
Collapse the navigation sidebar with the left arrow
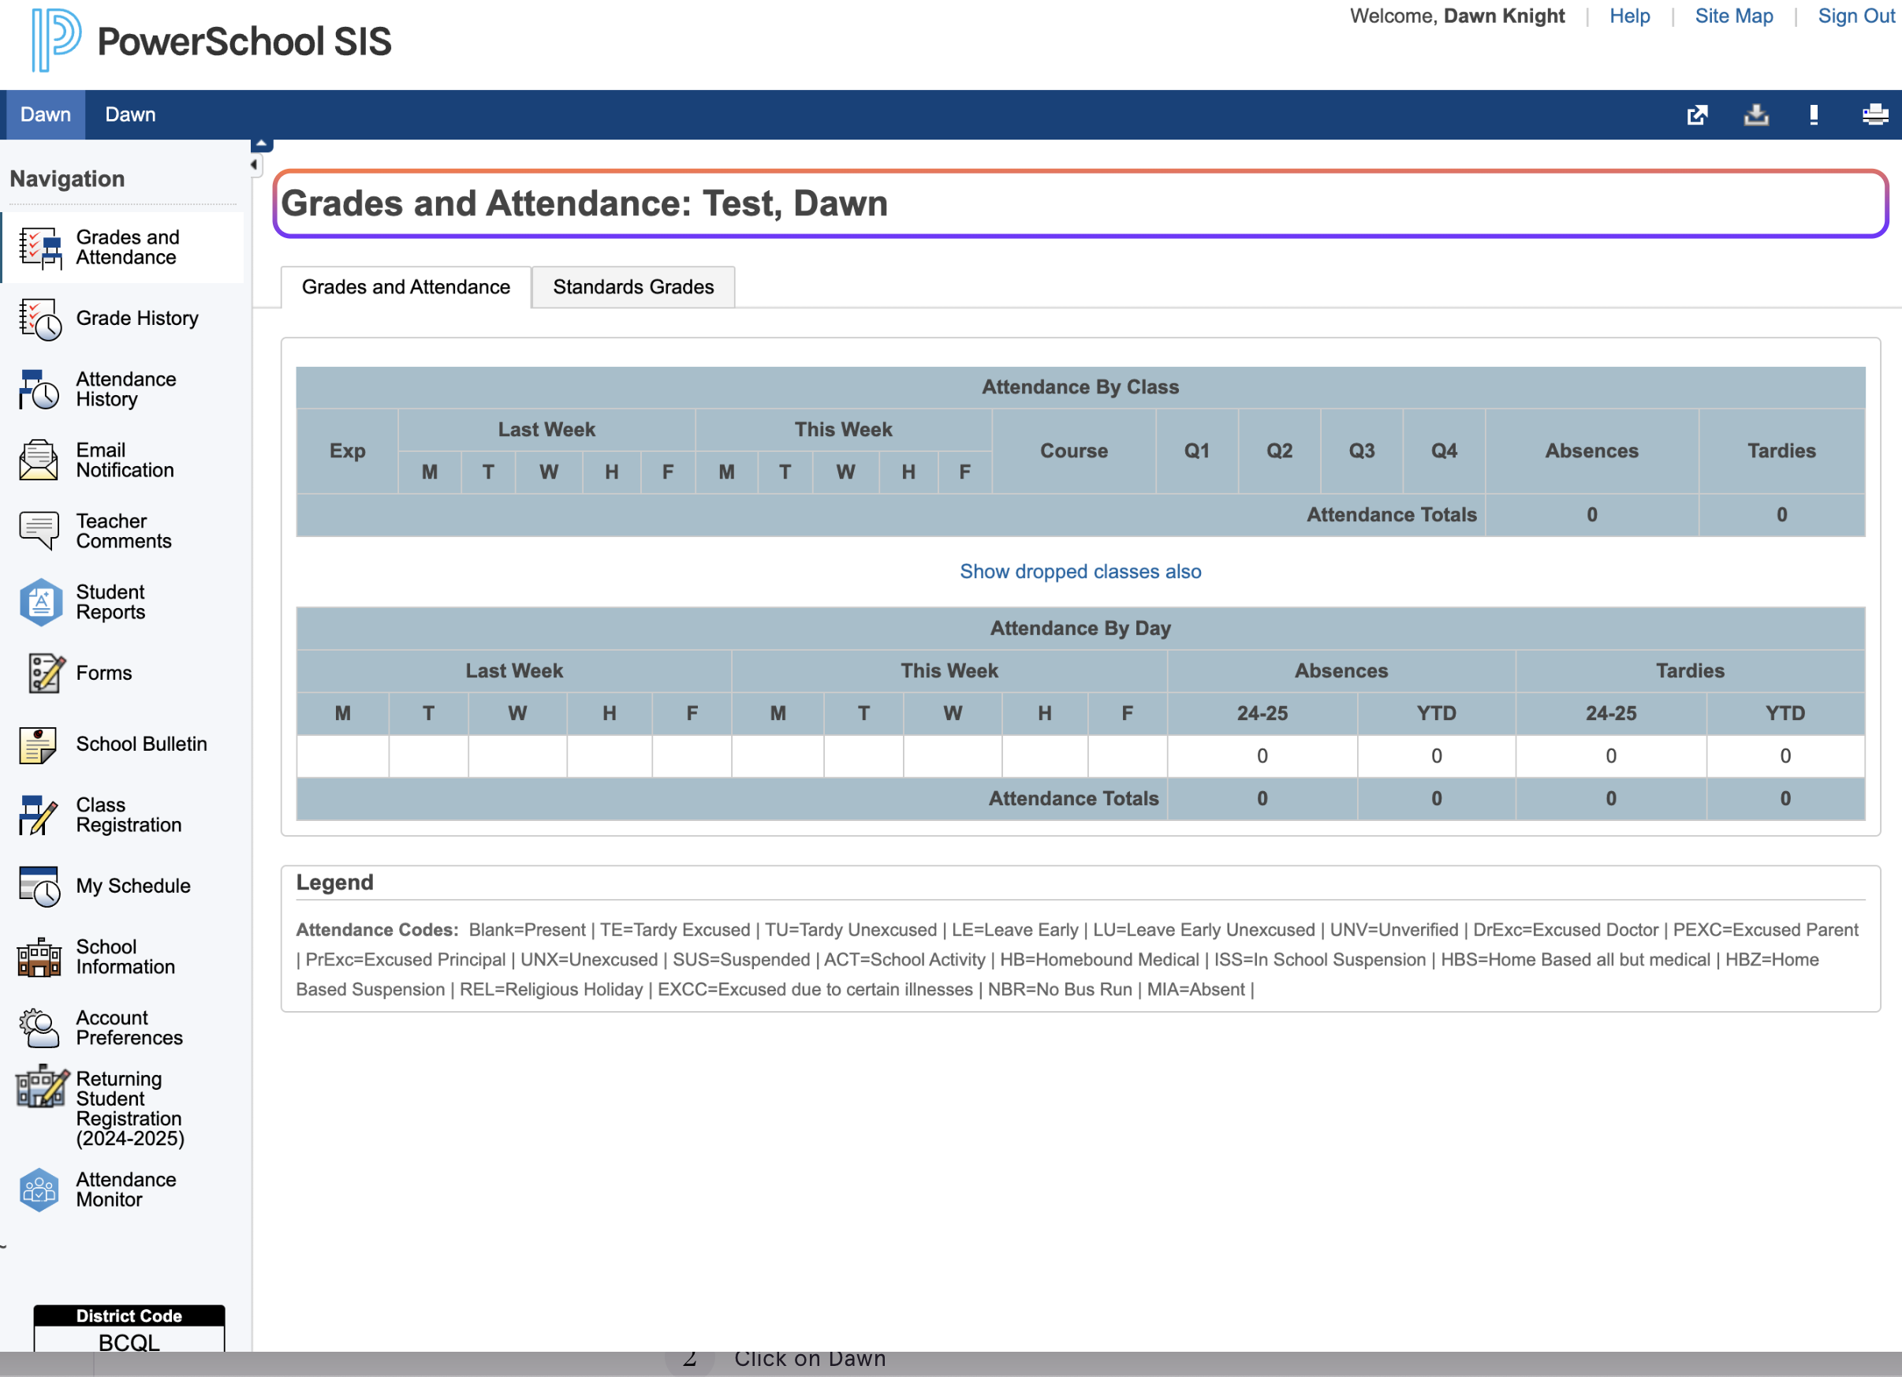254,165
